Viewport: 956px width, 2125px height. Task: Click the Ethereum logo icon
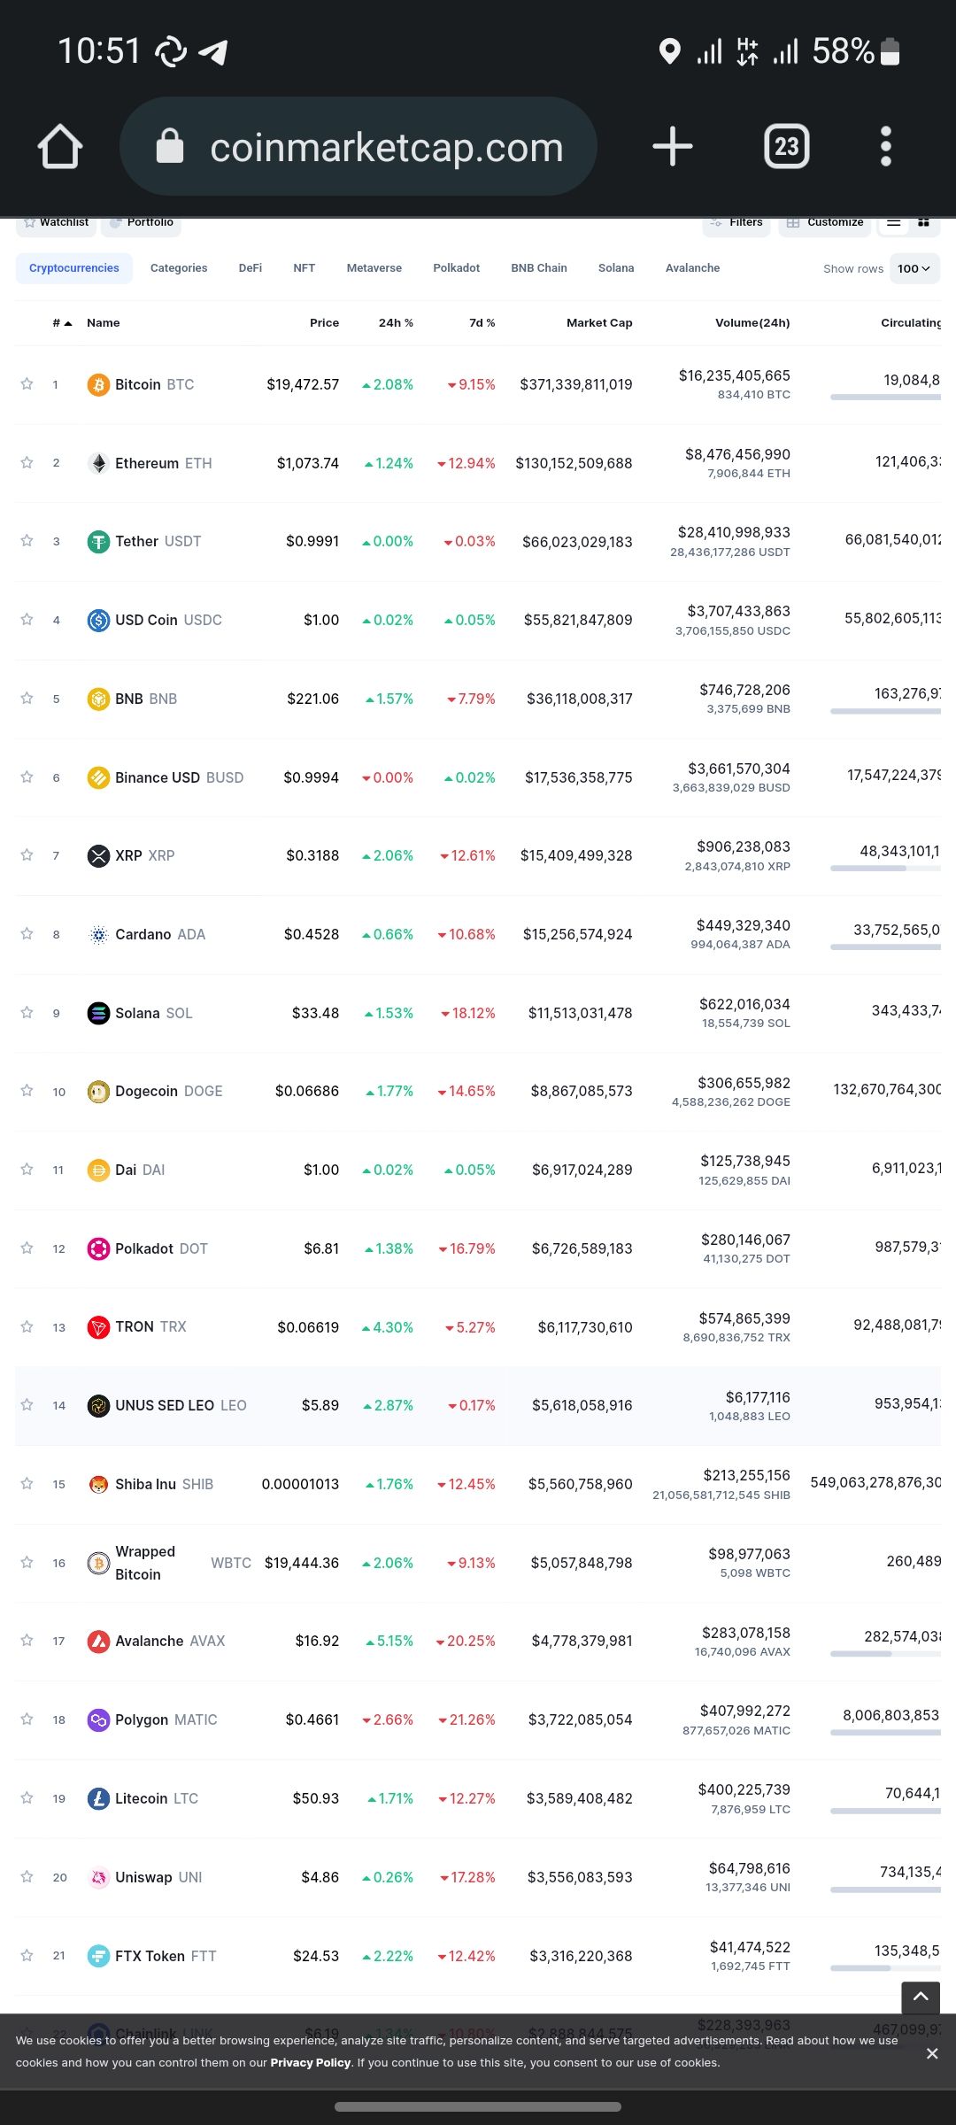98,463
